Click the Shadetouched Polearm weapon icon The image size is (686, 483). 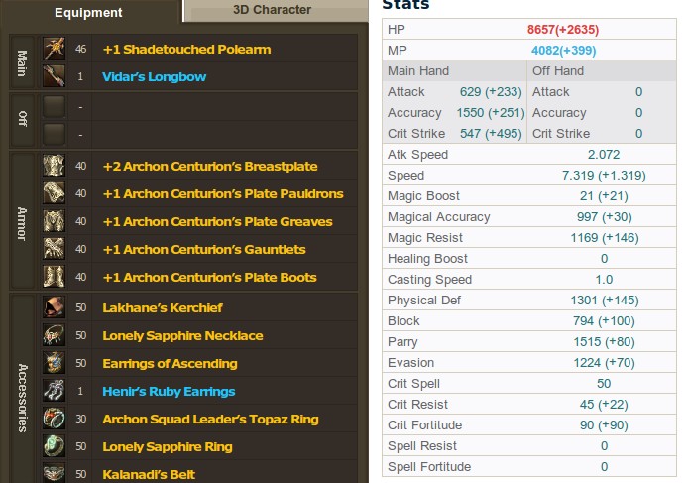[55, 49]
